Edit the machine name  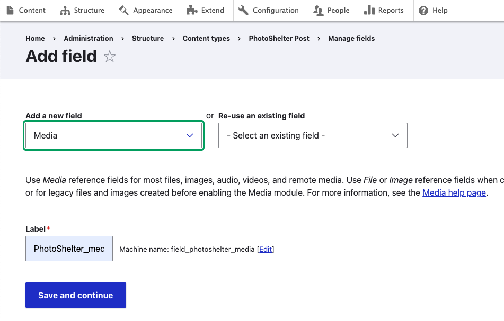(x=266, y=250)
